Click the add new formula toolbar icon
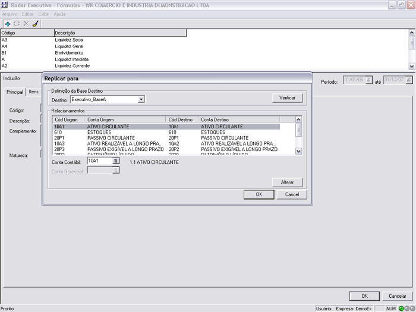416x312 pixels. pyautogui.click(x=8, y=24)
